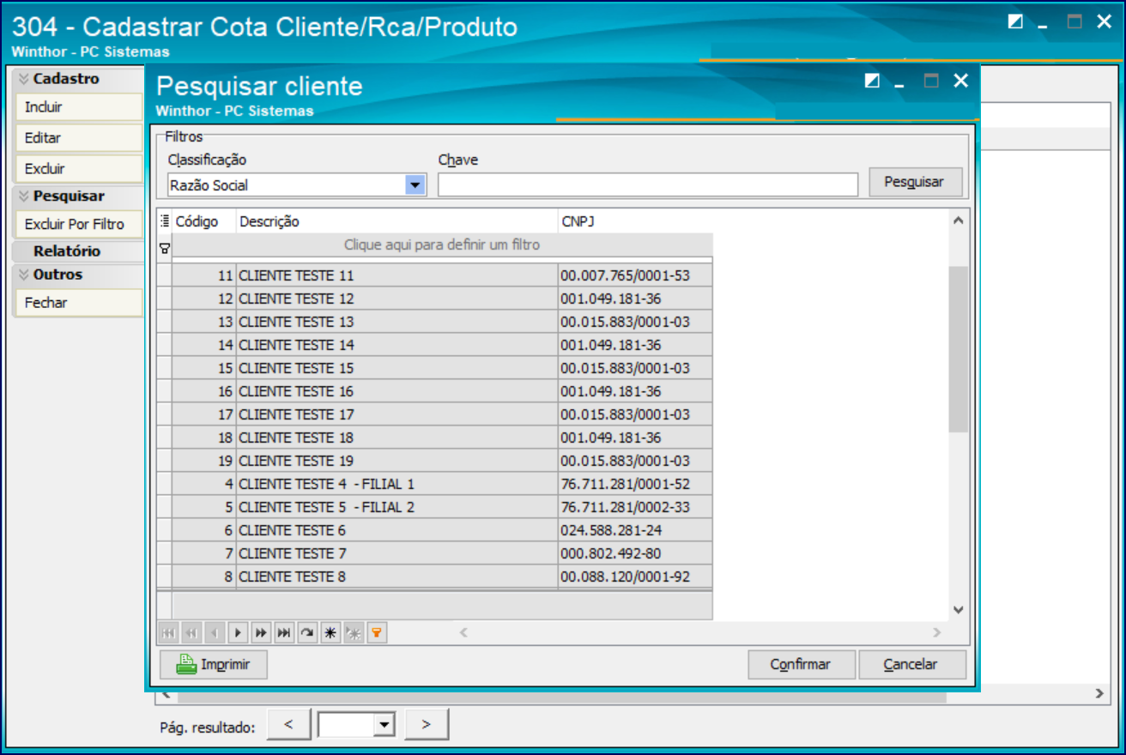Select row CLIENTE TESTE 14
The image size is (1126, 755).
pyautogui.click(x=434, y=345)
